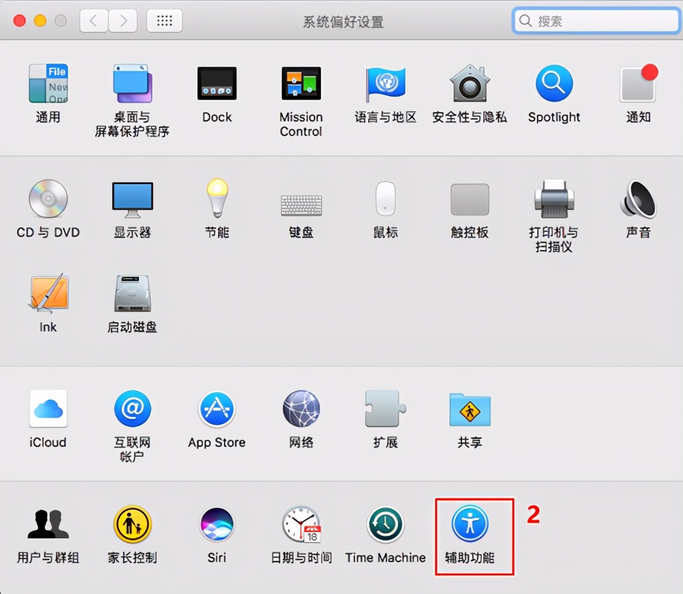Open the iCloud preference pane

point(48,409)
